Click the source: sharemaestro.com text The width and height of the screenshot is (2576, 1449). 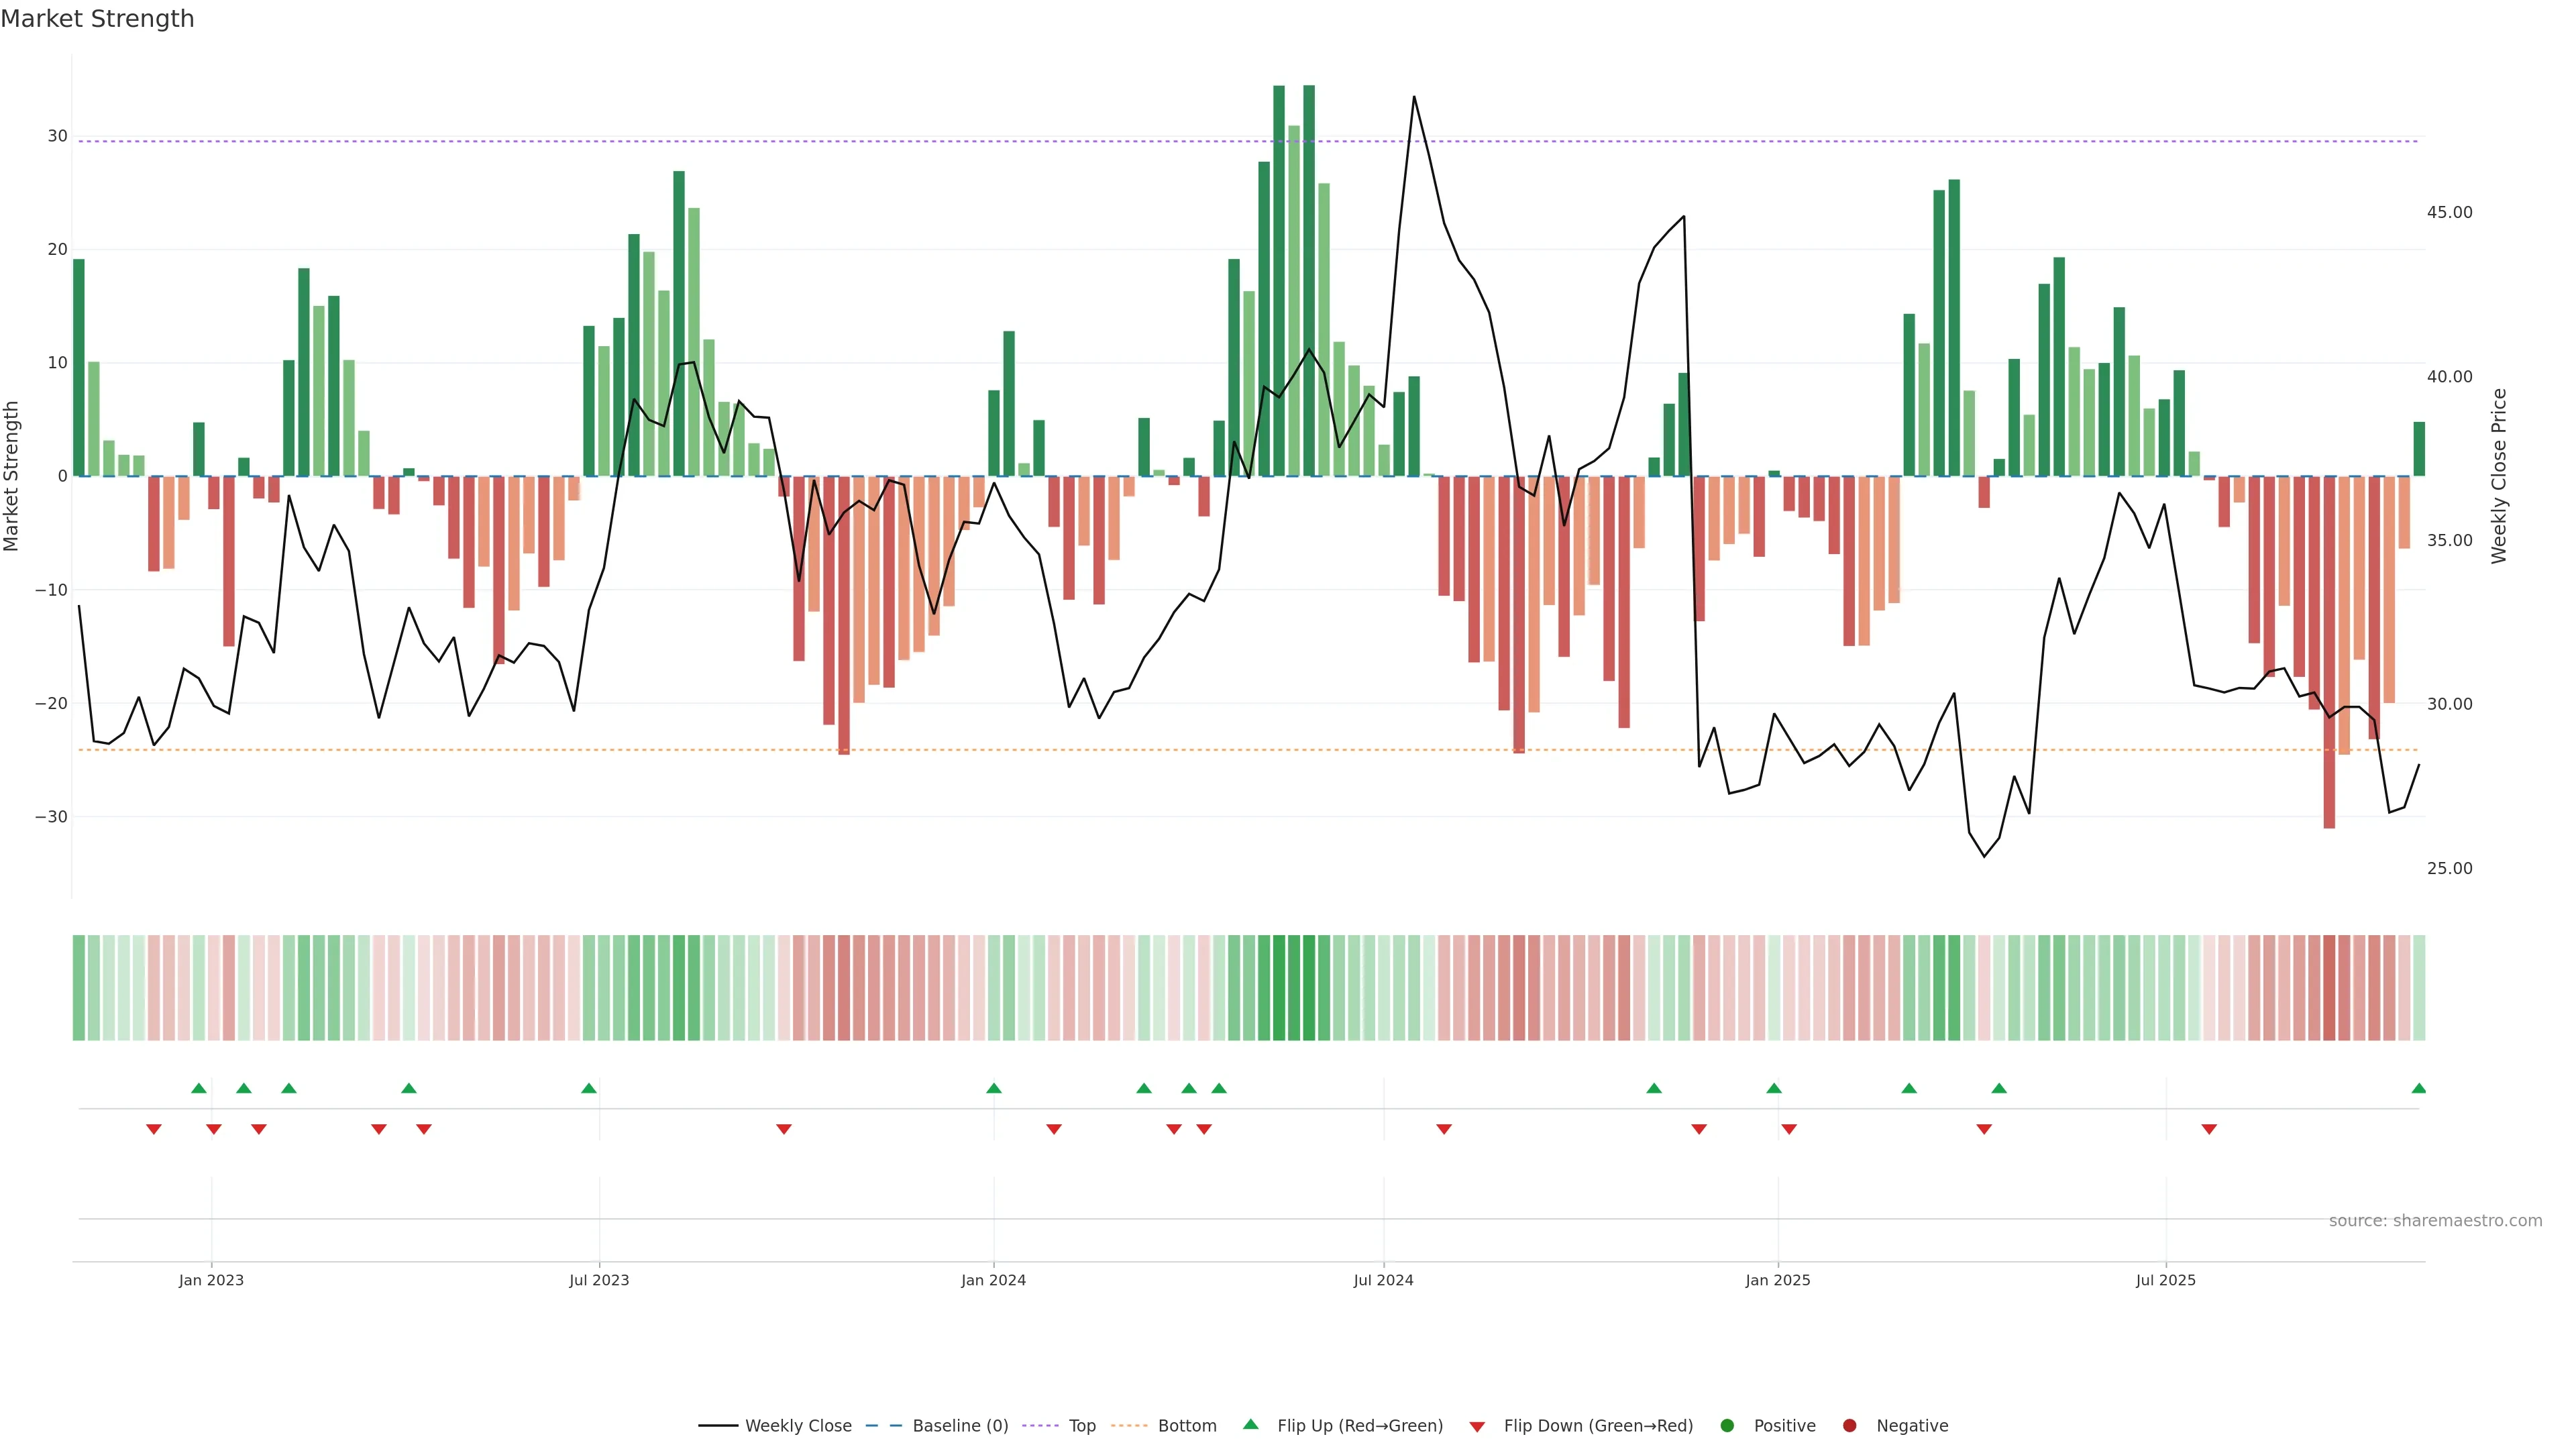click(2435, 1221)
